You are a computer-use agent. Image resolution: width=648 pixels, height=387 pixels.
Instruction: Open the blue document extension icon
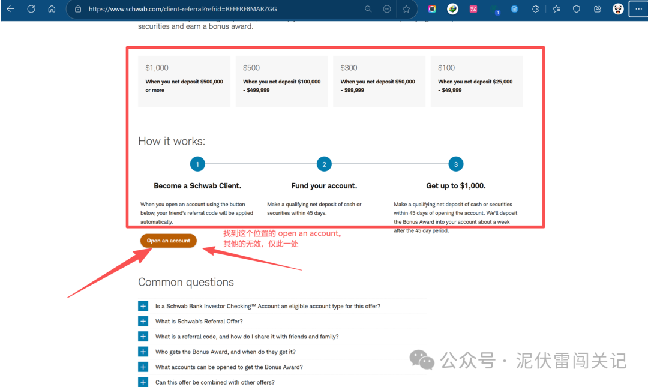point(515,8)
